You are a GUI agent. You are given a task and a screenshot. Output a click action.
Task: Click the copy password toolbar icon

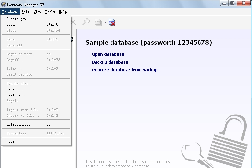[x=98, y=23]
